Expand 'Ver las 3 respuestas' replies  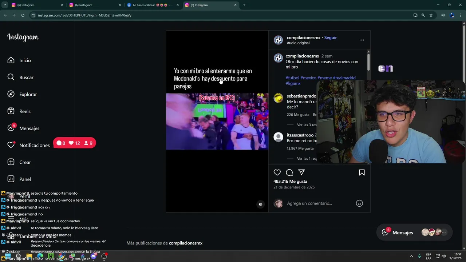(x=307, y=125)
